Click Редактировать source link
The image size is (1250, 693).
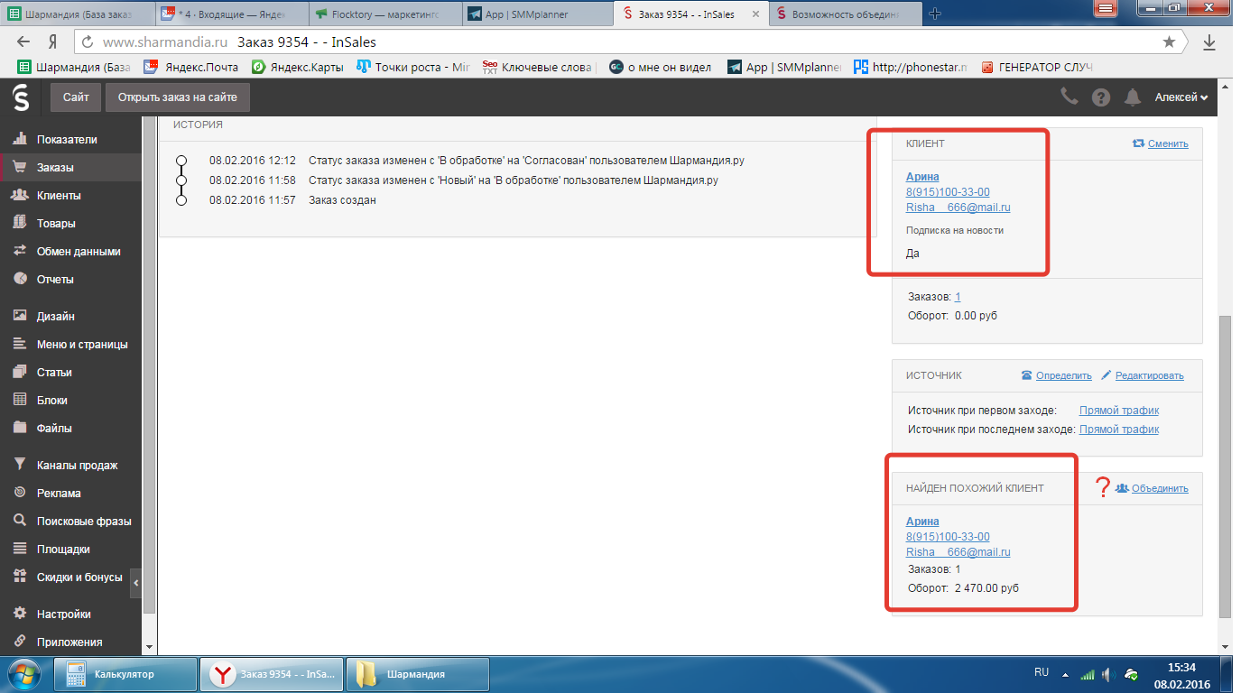click(x=1149, y=375)
